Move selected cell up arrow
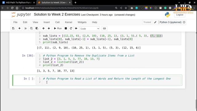This screenshot has height=111, width=197. (43, 28)
